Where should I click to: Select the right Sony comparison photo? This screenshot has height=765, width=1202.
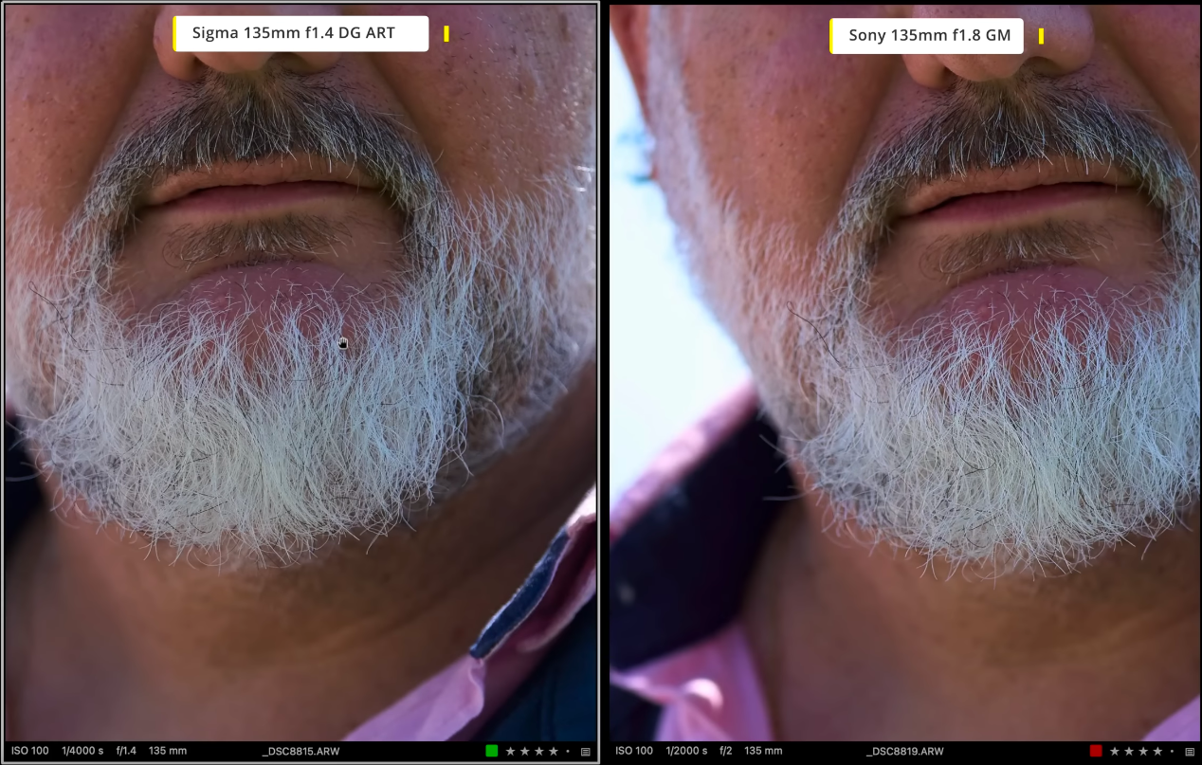point(904,379)
